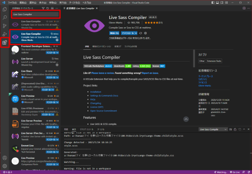252x174 pixels.
Task: Click the Extensions icon in activity bar
Action: (x=5, y=42)
